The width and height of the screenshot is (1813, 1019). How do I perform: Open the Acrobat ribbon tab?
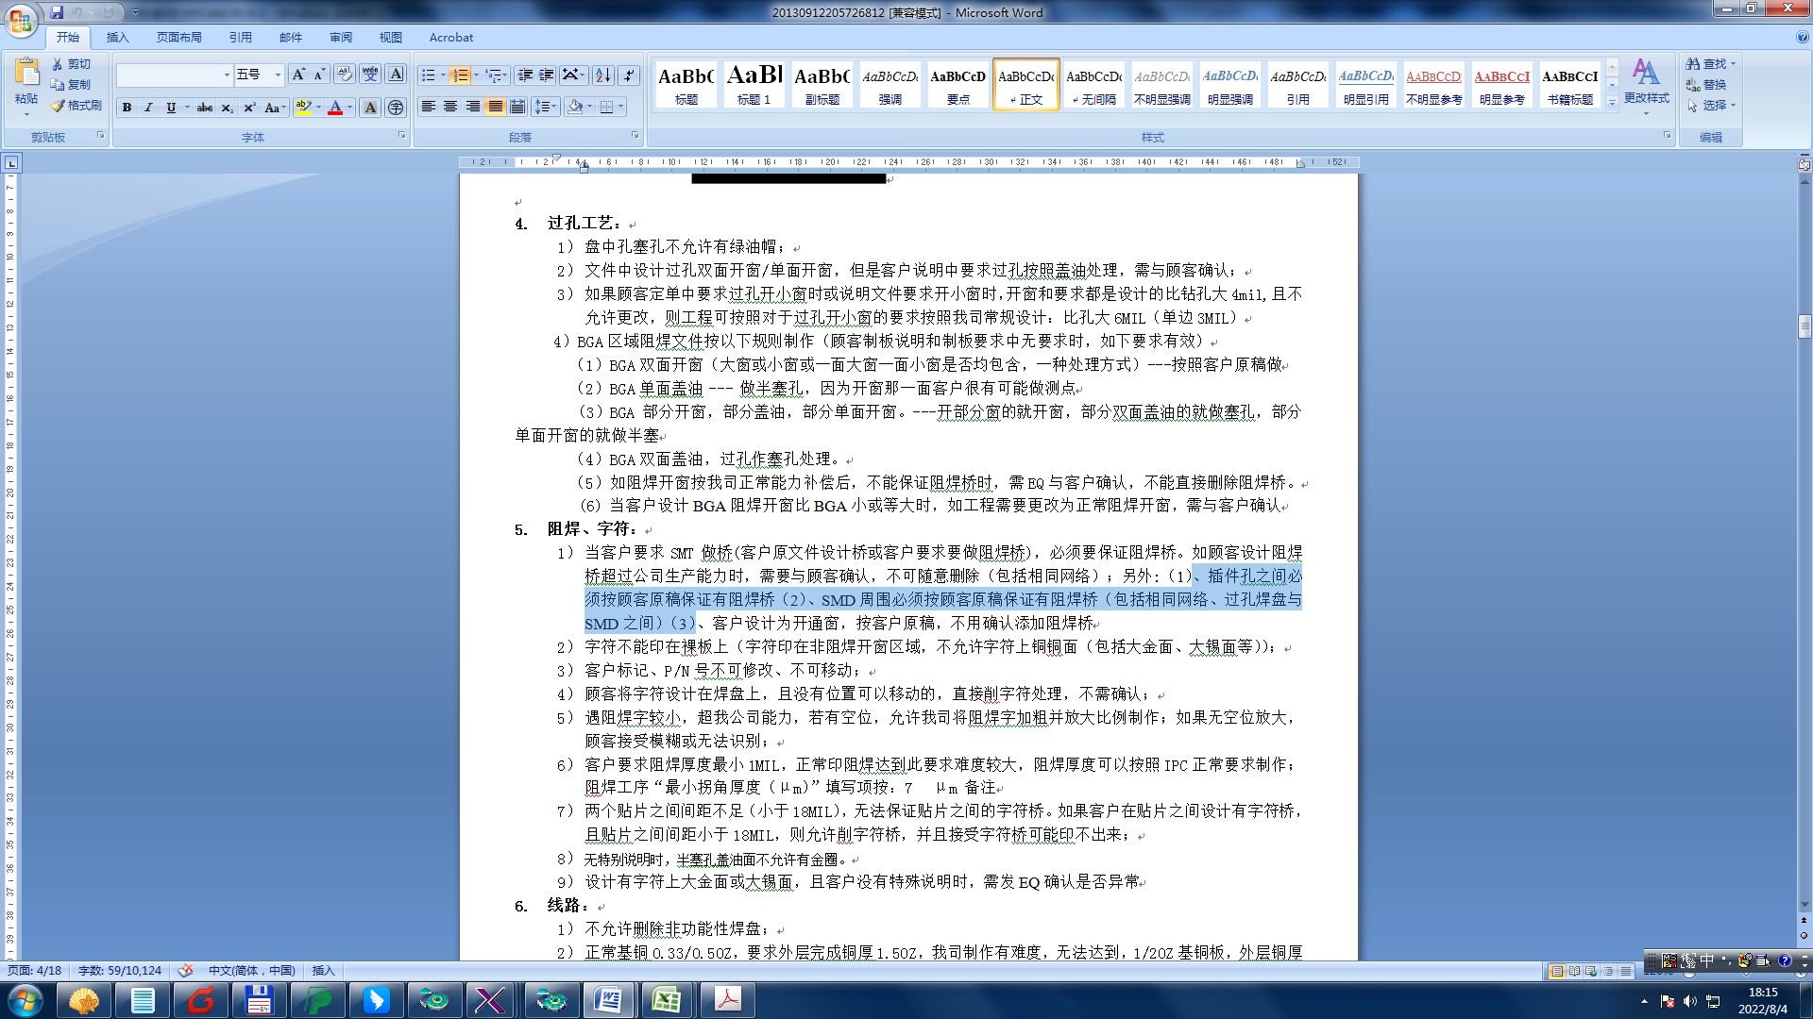(451, 38)
